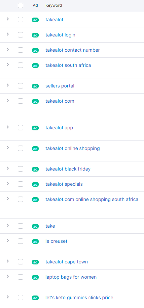
Task: Open the takealot.com online shopping south africa link
Action: [x=92, y=199]
